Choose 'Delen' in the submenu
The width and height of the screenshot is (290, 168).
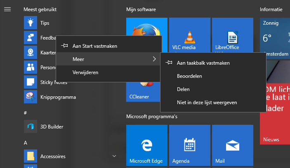183,89
